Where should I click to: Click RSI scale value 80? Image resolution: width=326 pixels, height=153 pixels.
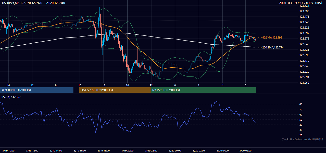pos(301,104)
